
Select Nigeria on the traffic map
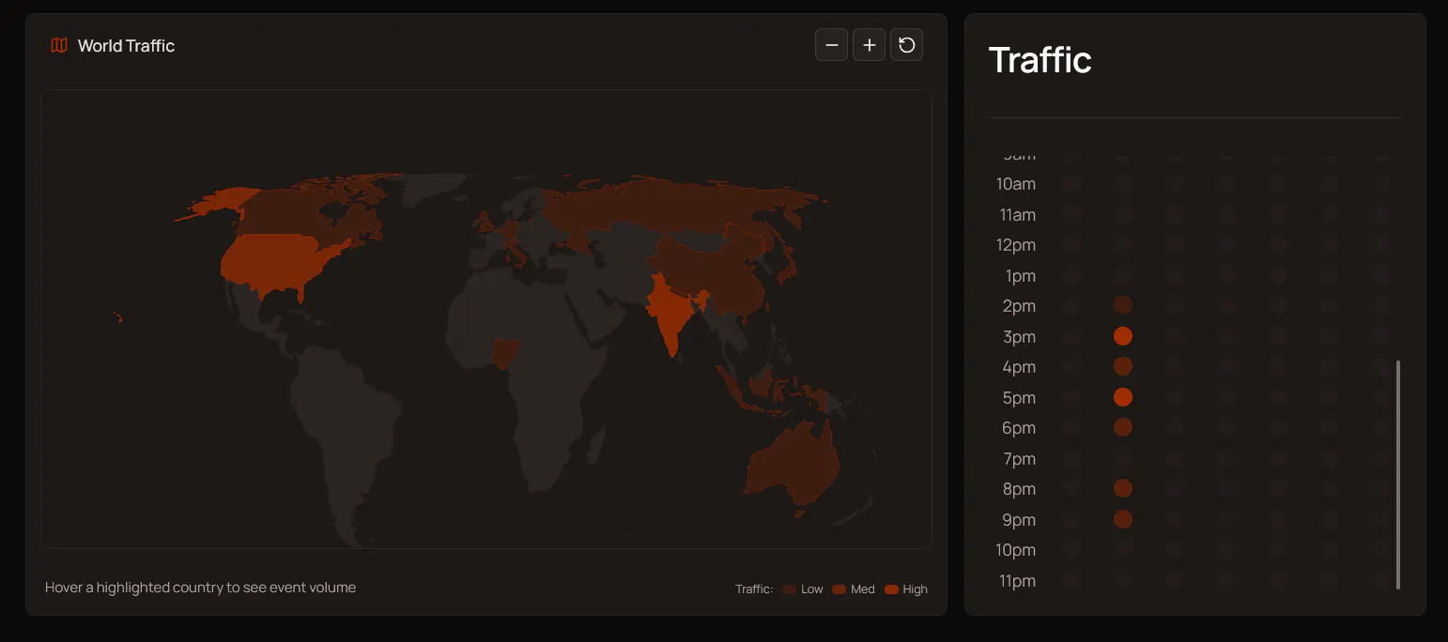tap(507, 353)
